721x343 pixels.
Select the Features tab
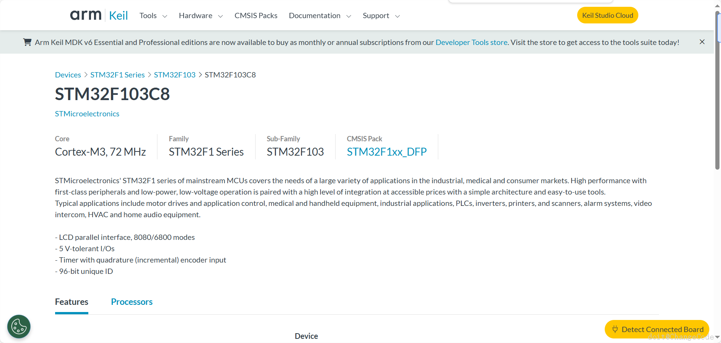[72, 302]
